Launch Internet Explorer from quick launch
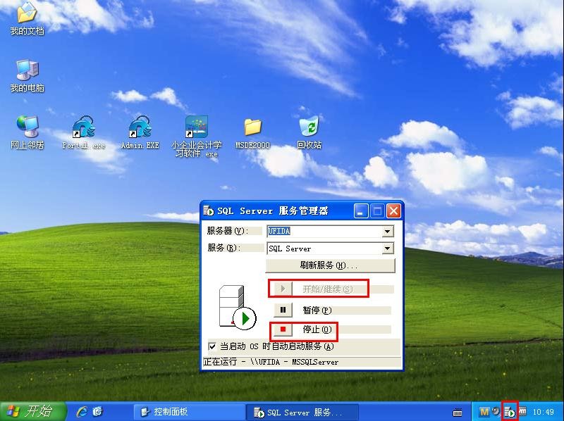Image resolution: width=564 pixels, height=421 pixels. pyautogui.click(x=82, y=412)
